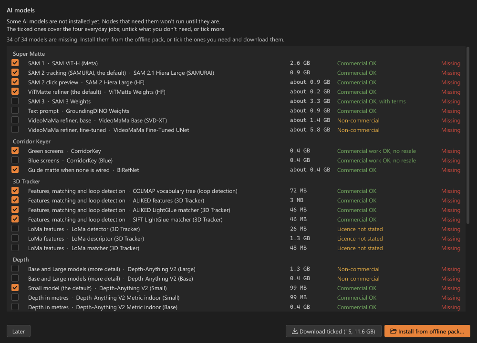
Task: Untick SAM 2 click preview checkbox
Action: tap(15, 82)
